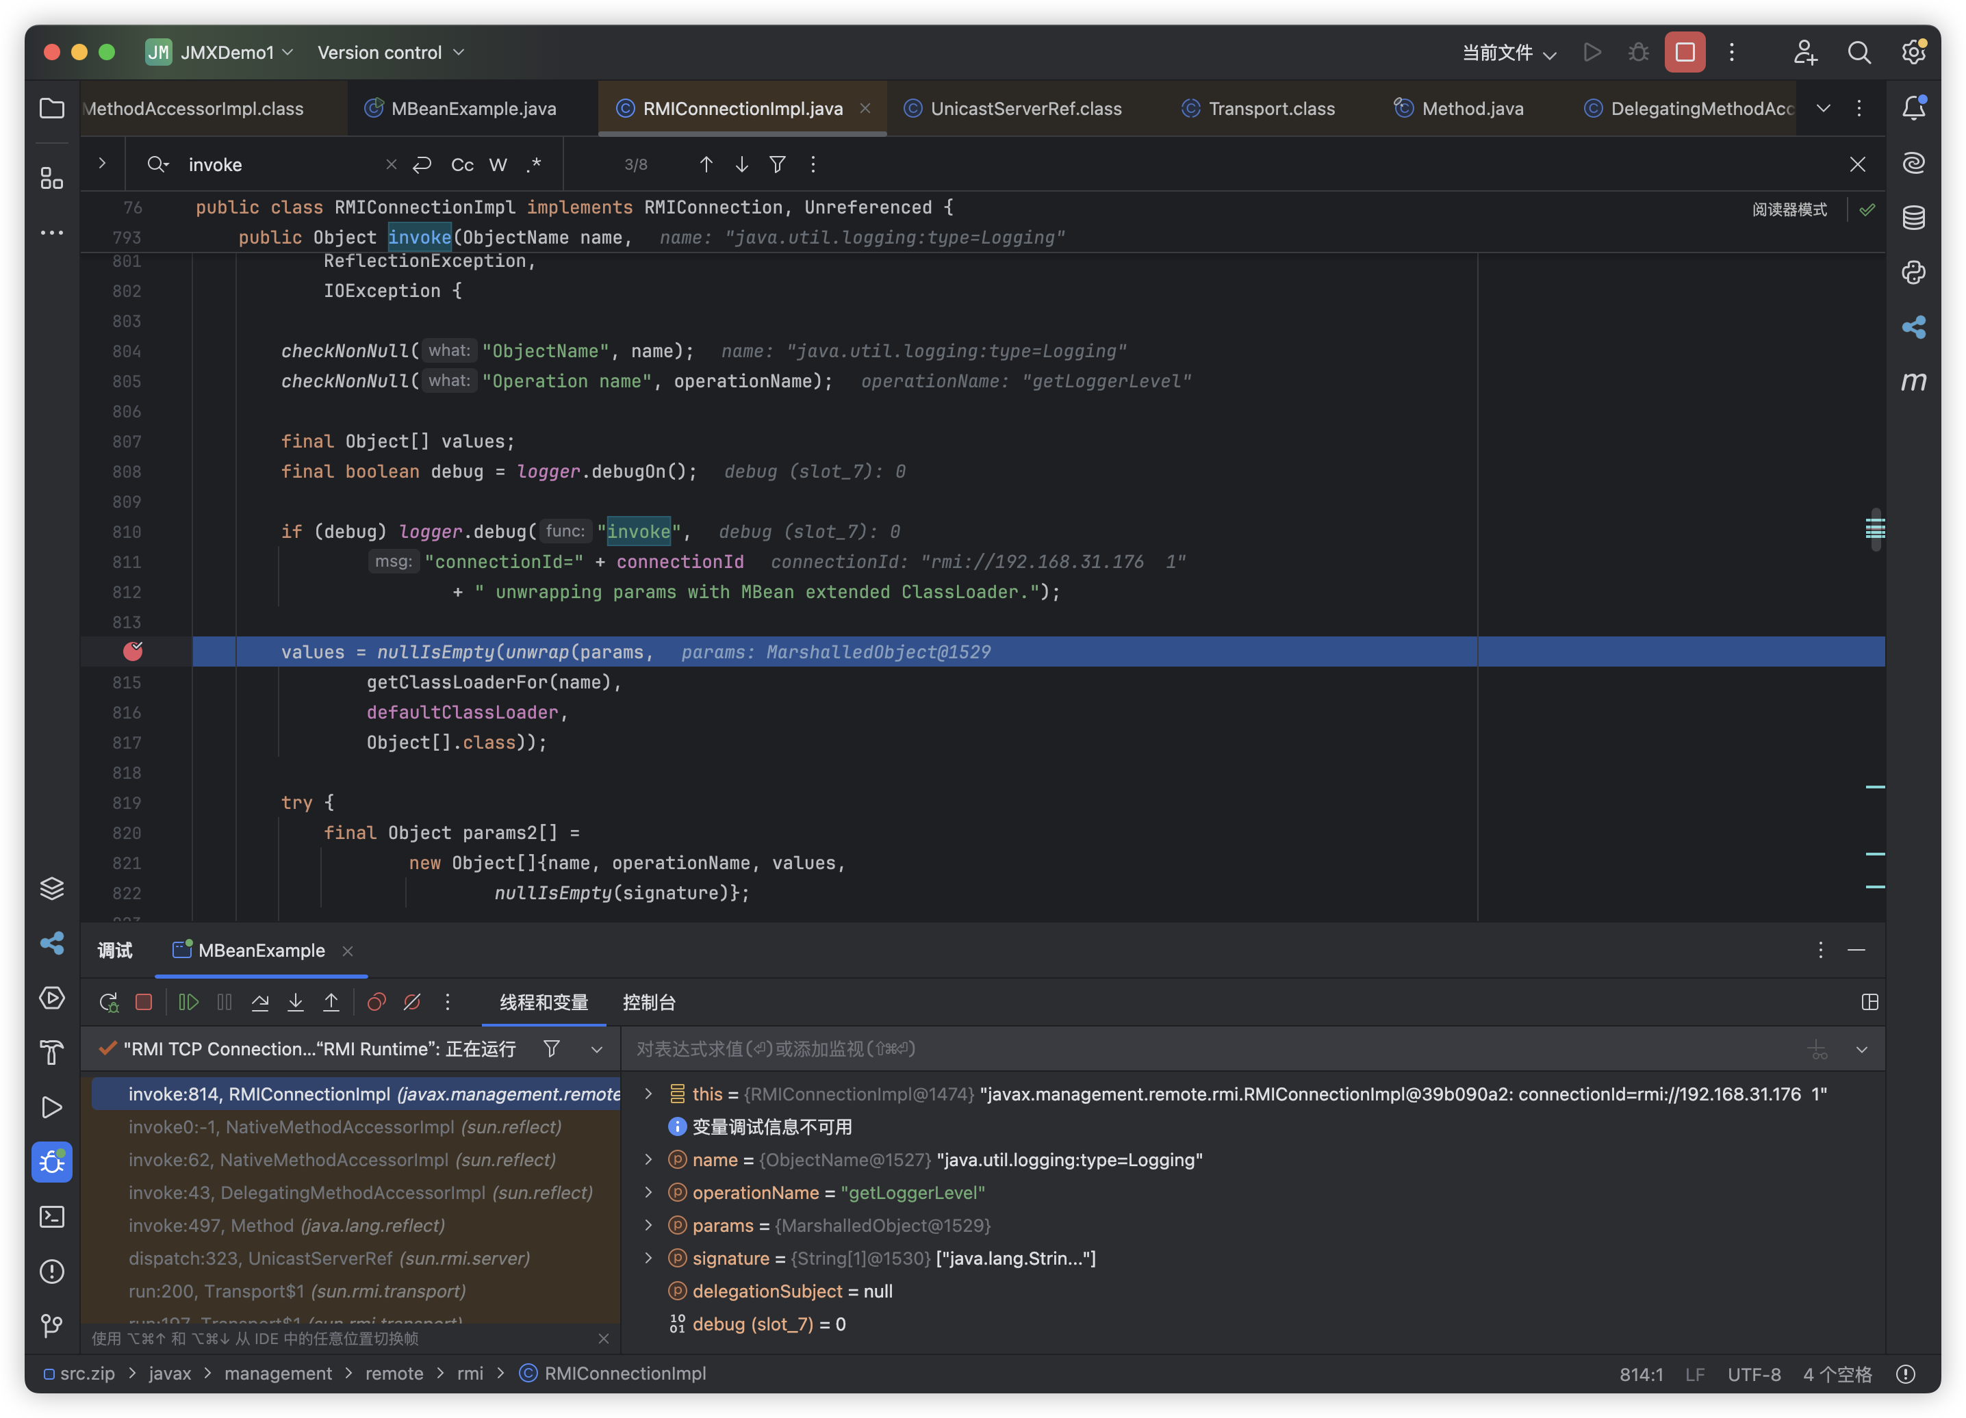Image resolution: width=1966 pixels, height=1418 pixels.
Task: Open the Maven tool window icon
Action: (1913, 381)
